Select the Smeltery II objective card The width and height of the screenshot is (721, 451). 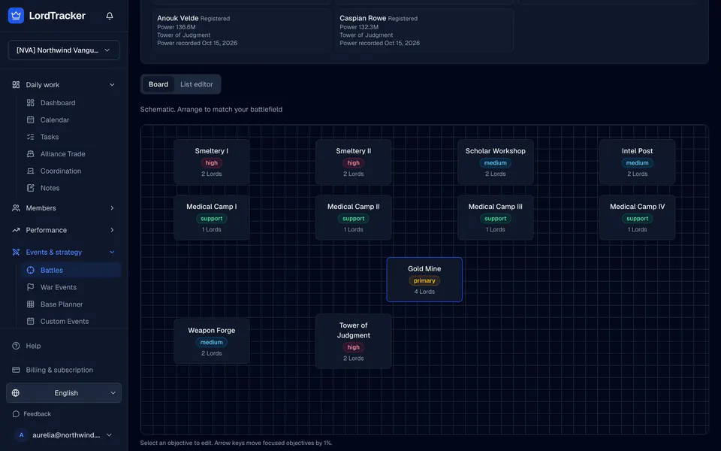353,162
